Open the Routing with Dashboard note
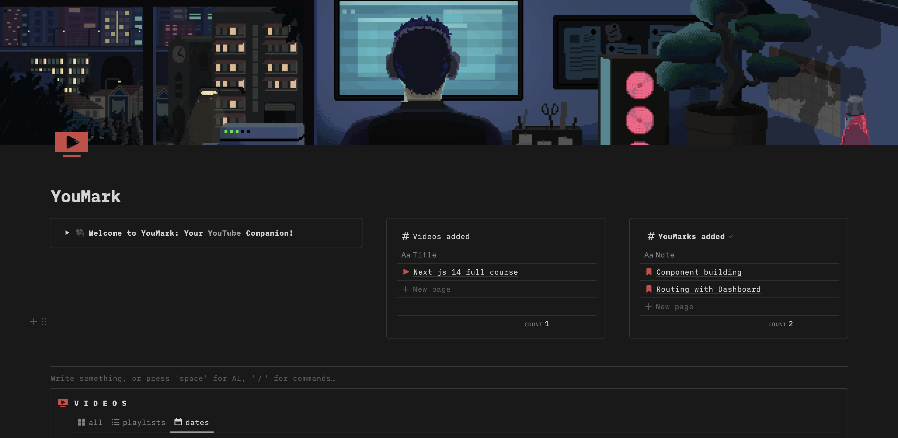This screenshot has width=898, height=438. pyautogui.click(x=708, y=289)
